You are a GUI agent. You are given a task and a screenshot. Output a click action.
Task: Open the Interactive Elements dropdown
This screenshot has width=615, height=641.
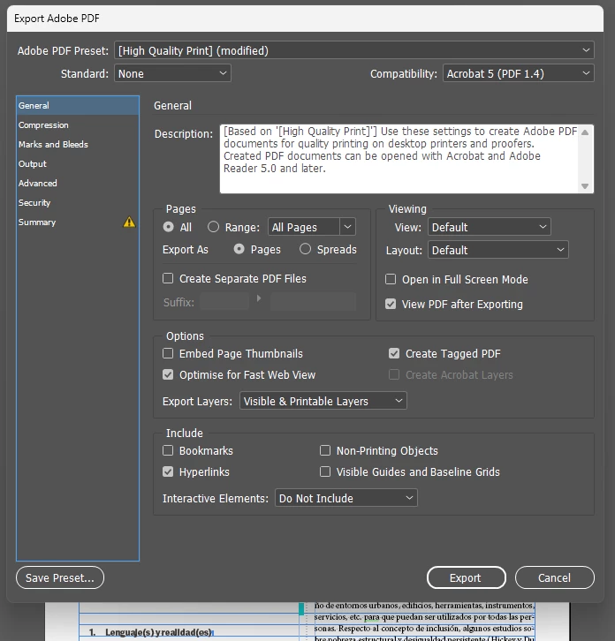pos(345,498)
